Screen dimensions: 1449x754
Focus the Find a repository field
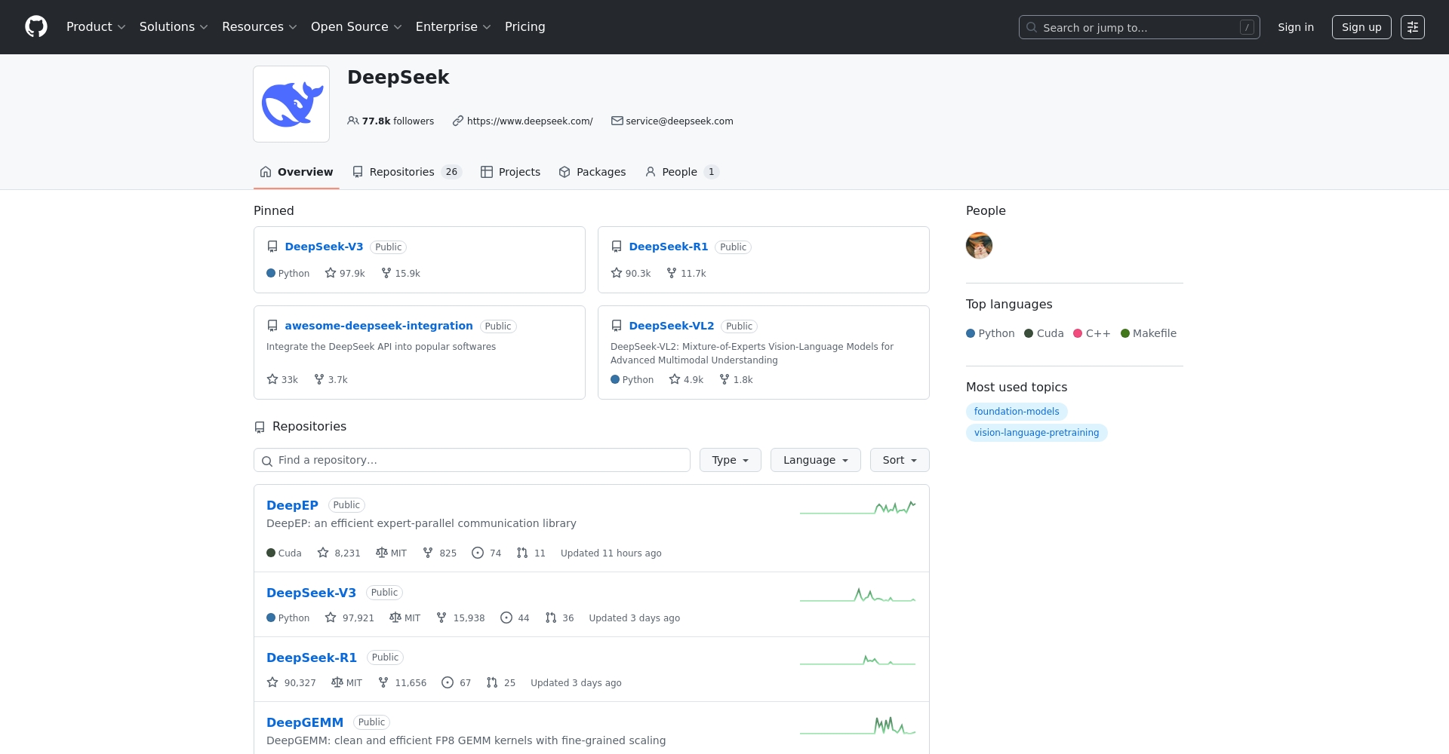pos(472,460)
